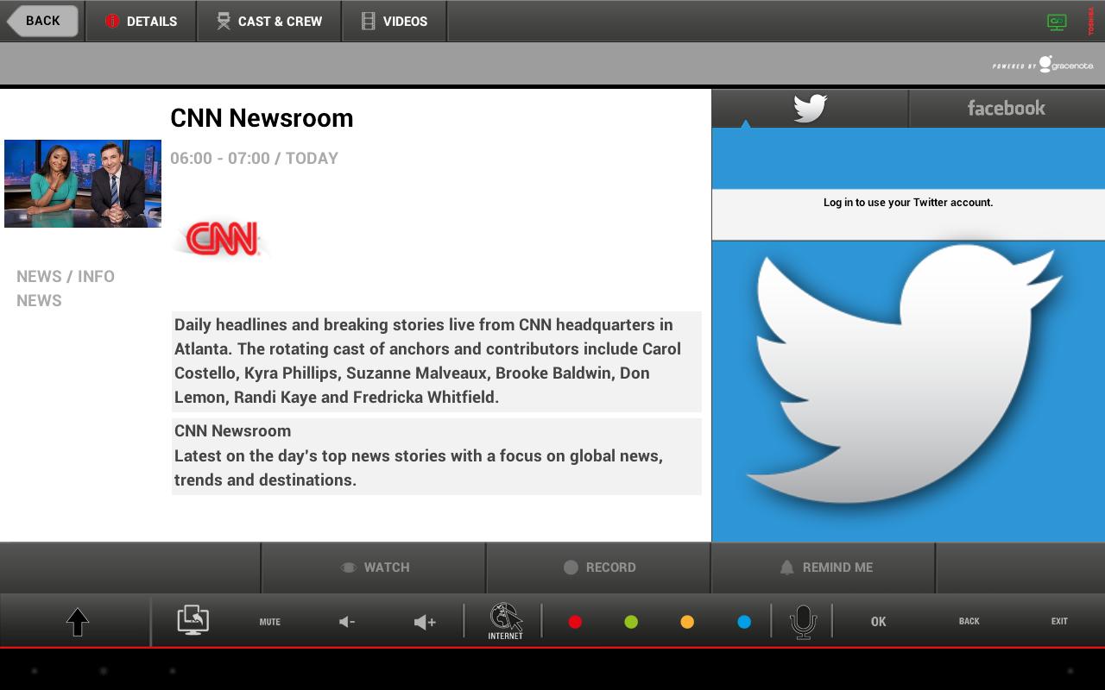The height and width of the screenshot is (690, 1105).
Task: Select the blue color button
Action: click(x=744, y=622)
